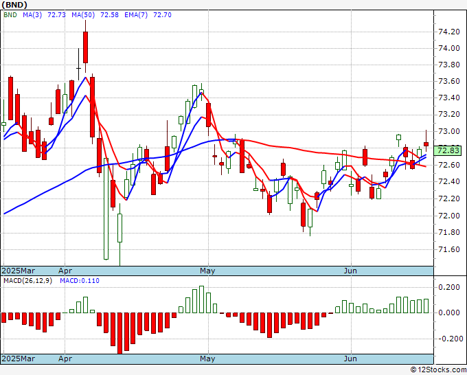
Task: Click the MACD(26,12,9) indicator label
Action: [27, 281]
